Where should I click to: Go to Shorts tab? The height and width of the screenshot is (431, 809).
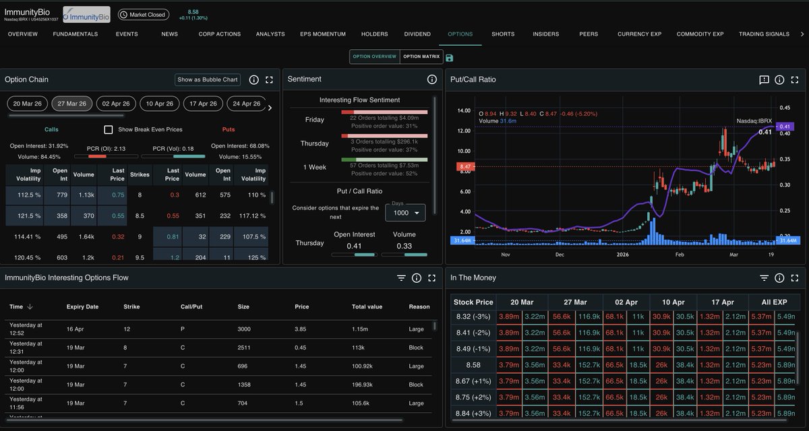pyautogui.click(x=503, y=34)
